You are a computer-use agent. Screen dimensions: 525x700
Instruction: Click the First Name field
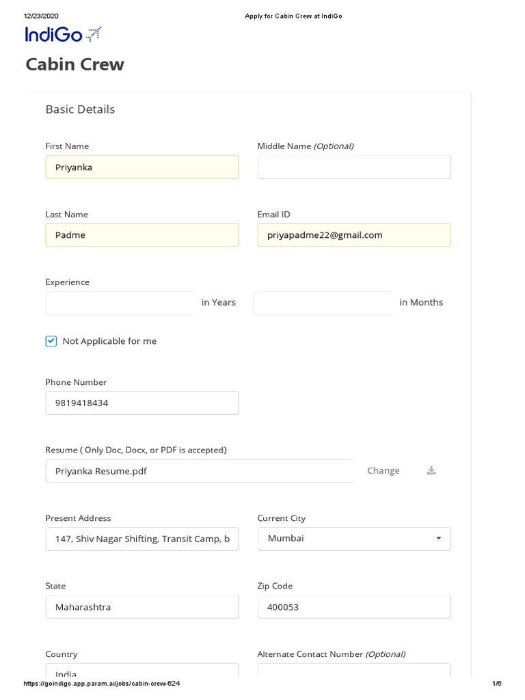click(142, 167)
